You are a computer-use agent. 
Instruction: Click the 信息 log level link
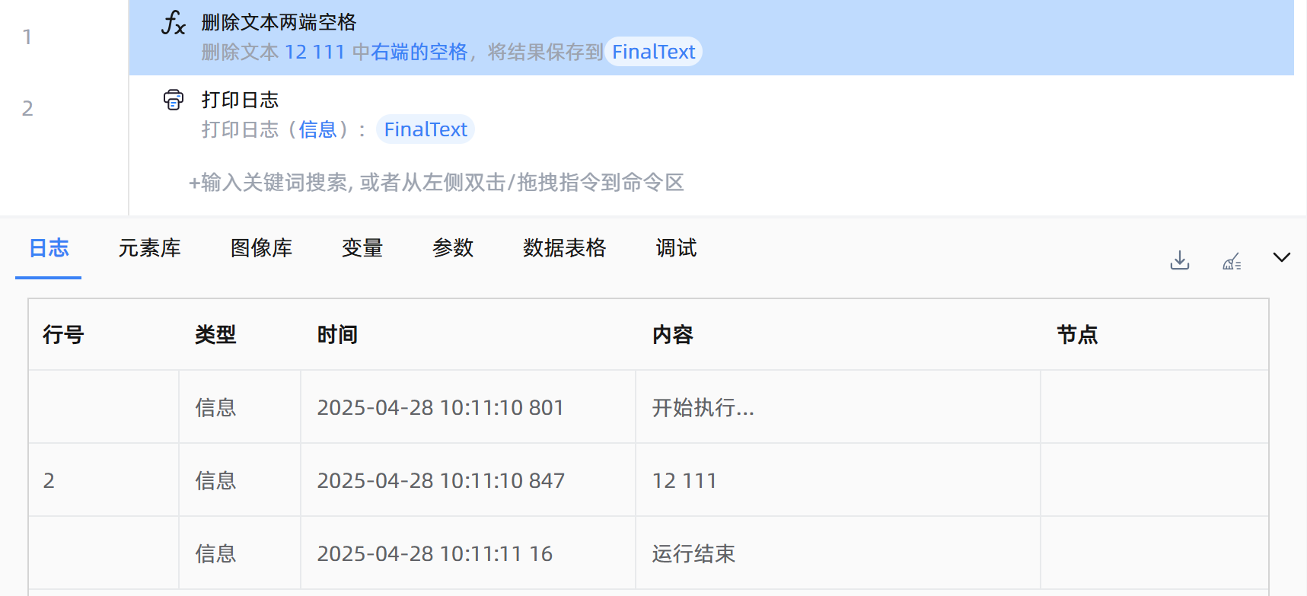pyautogui.click(x=317, y=129)
